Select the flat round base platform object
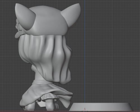The image size is (140, 112). click(x=101, y=107)
